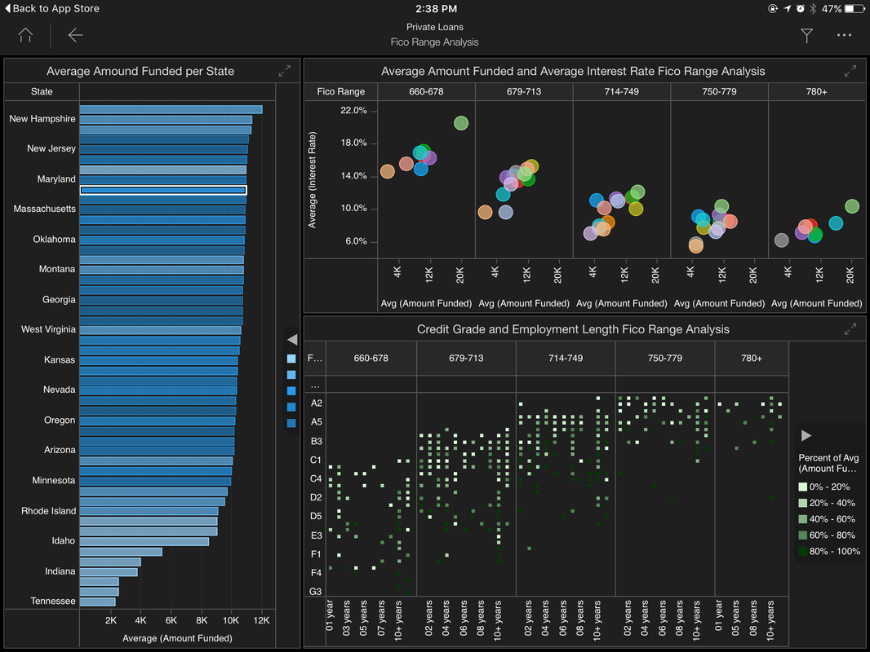
Task: Expand the heatmap legend with the right triangle
Action: point(806,435)
